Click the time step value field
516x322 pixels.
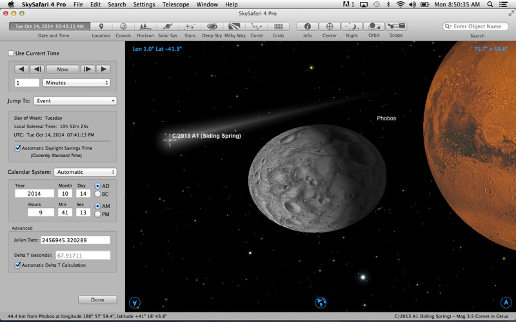point(27,83)
